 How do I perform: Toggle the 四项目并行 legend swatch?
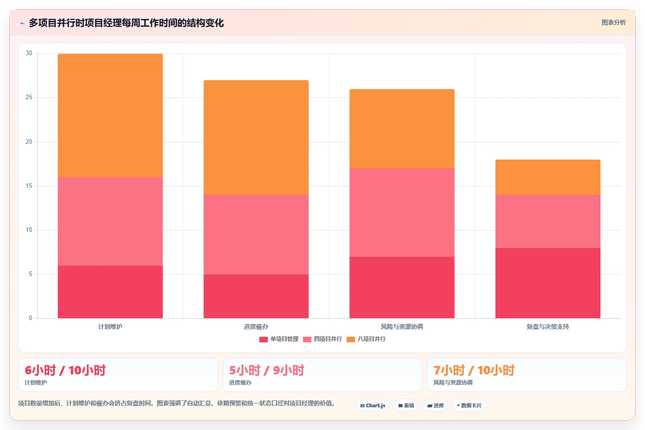point(307,339)
